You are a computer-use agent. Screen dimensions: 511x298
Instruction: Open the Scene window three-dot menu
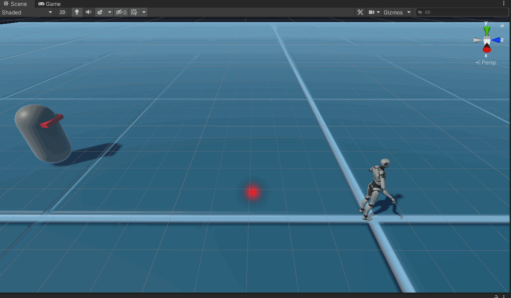coord(504,3)
